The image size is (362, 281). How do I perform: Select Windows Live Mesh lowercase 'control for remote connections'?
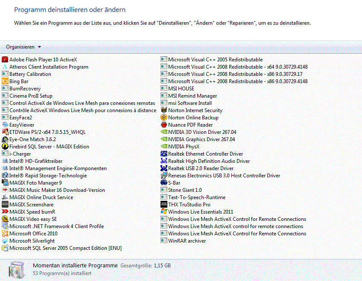232,226
